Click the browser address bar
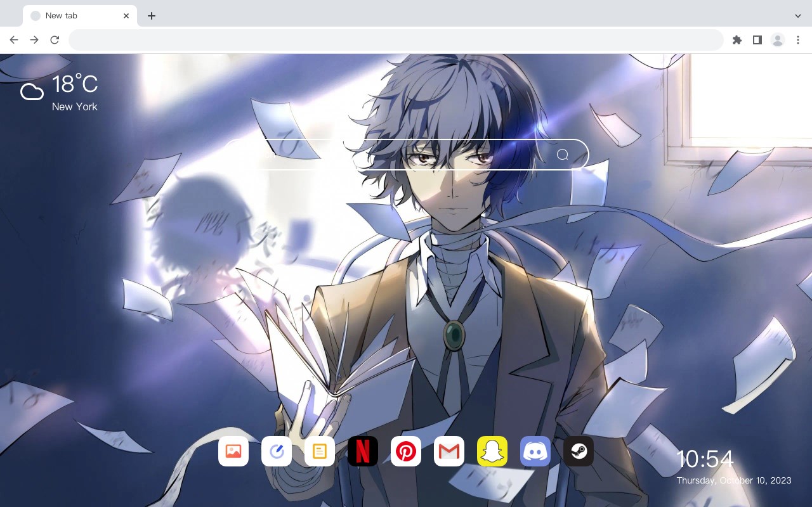 click(x=396, y=40)
